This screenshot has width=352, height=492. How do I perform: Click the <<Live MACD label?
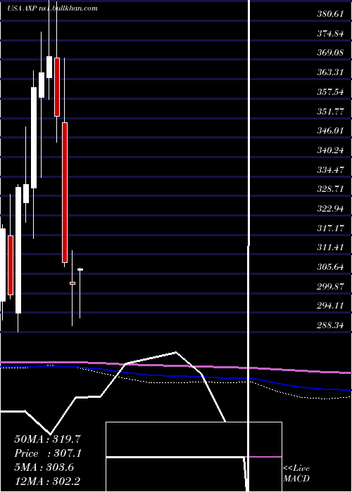coord(296,474)
